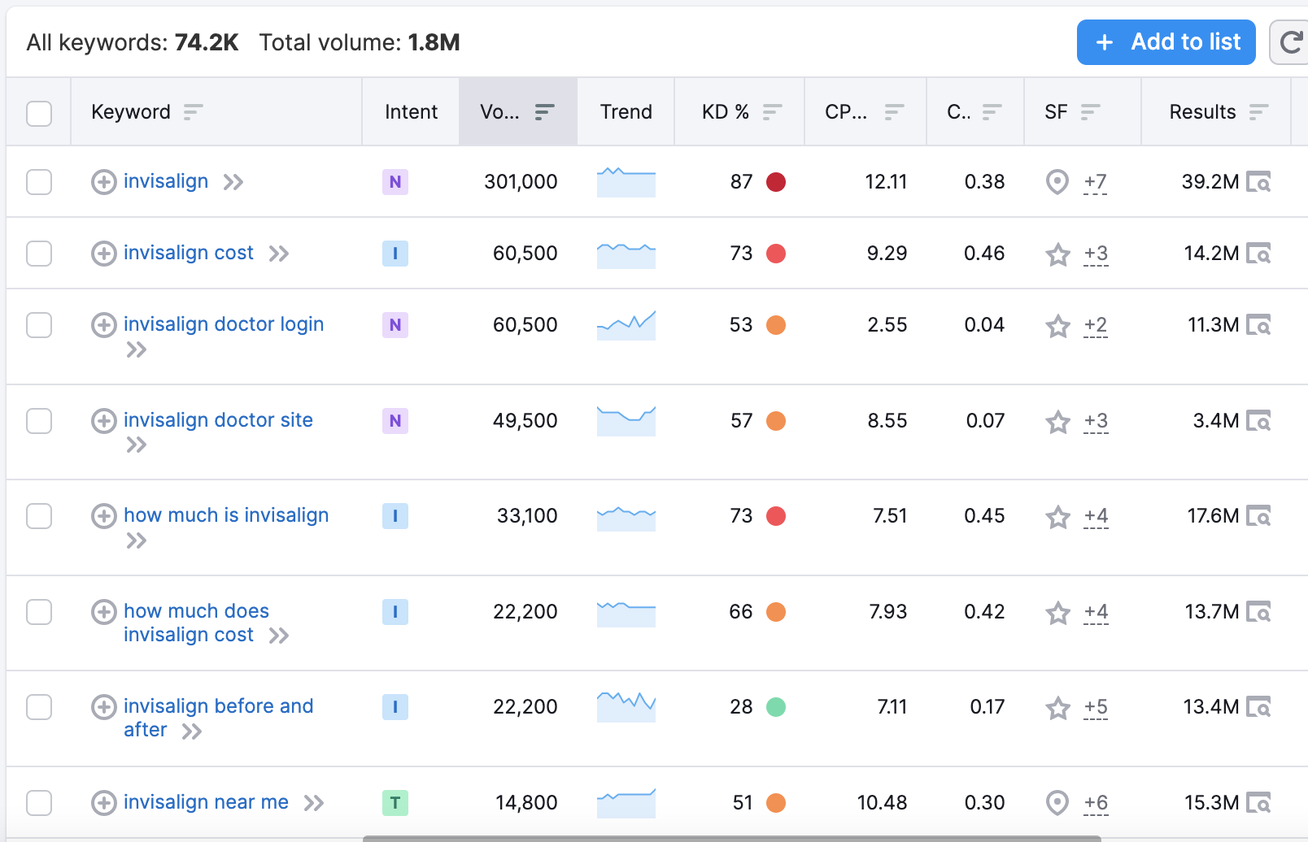Viewport: 1308px width, 842px height.
Task: Click the location pin SF icon for invisalign
Action: coord(1057,182)
